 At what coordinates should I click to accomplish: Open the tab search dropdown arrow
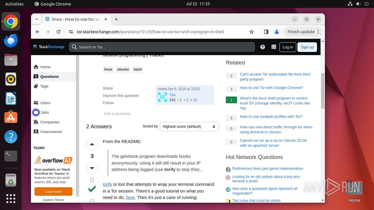(x=37, y=19)
